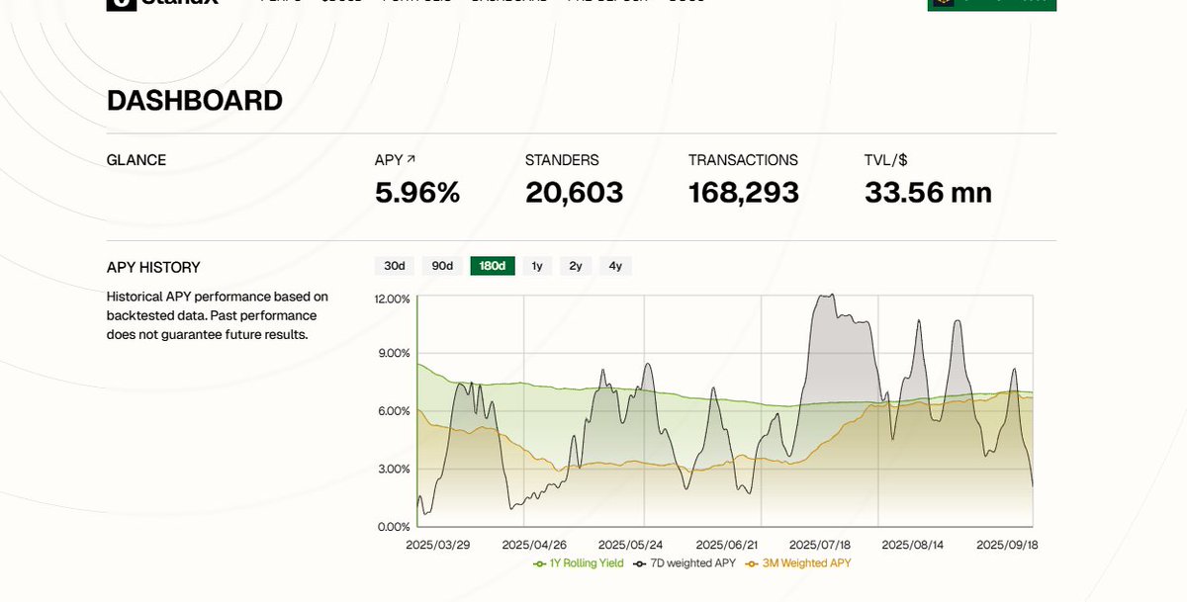Click the 12.00% y-axis label
This screenshot has width=1187, height=602.
[x=393, y=299]
